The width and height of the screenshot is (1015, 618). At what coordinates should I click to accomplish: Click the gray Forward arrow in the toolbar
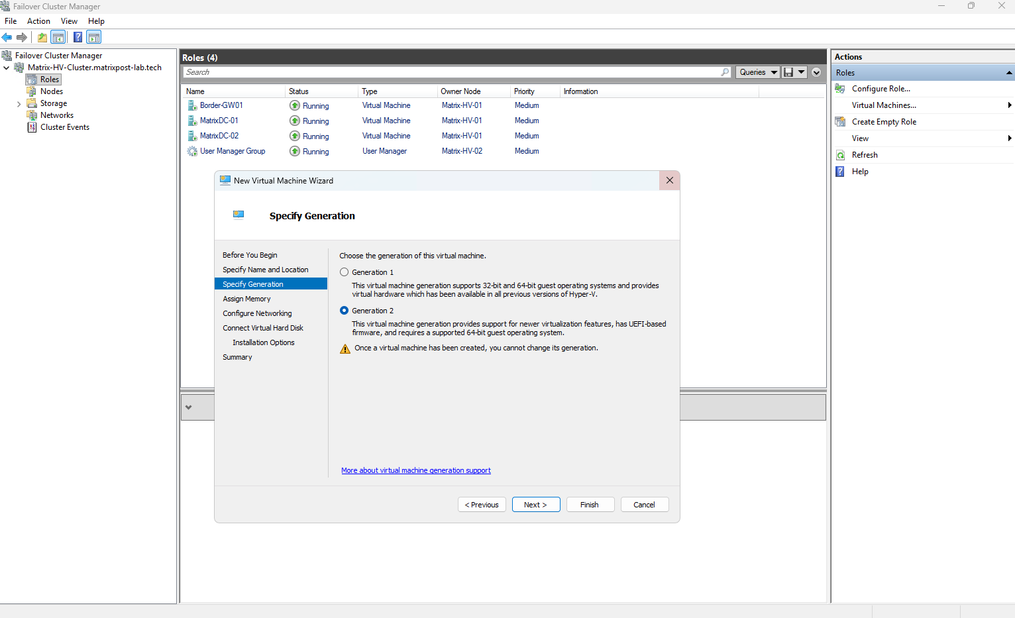[x=22, y=37]
